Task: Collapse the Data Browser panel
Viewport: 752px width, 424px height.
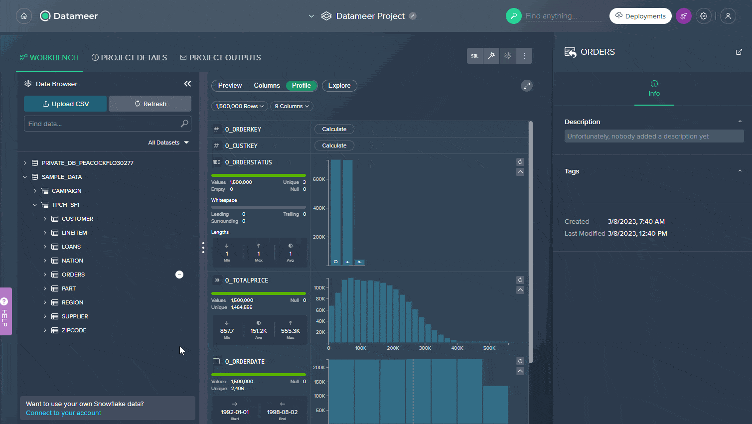Action: click(x=187, y=84)
